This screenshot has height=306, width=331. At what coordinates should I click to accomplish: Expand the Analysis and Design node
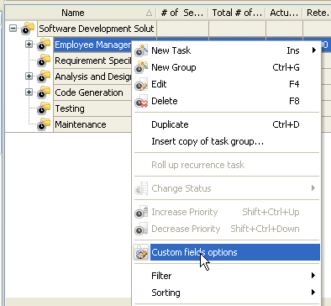[x=29, y=76]
